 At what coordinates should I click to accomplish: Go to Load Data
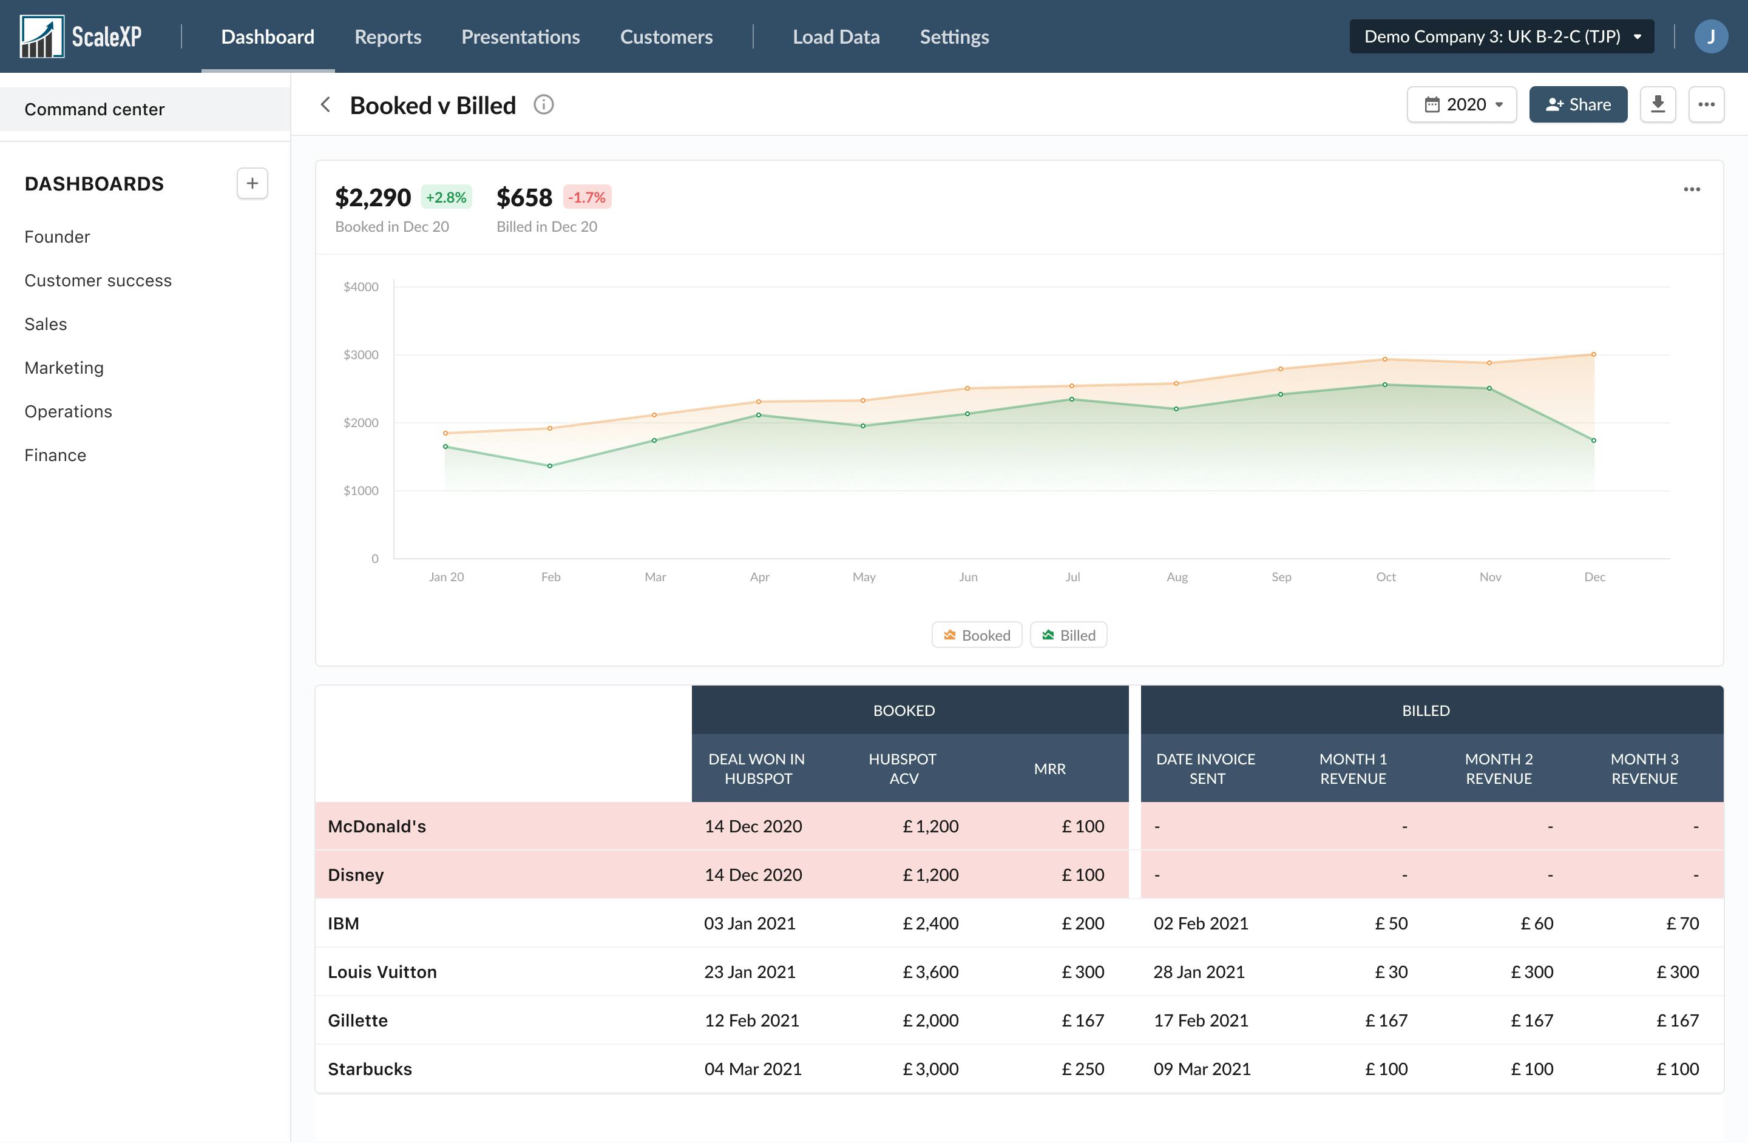coord(836,36)
